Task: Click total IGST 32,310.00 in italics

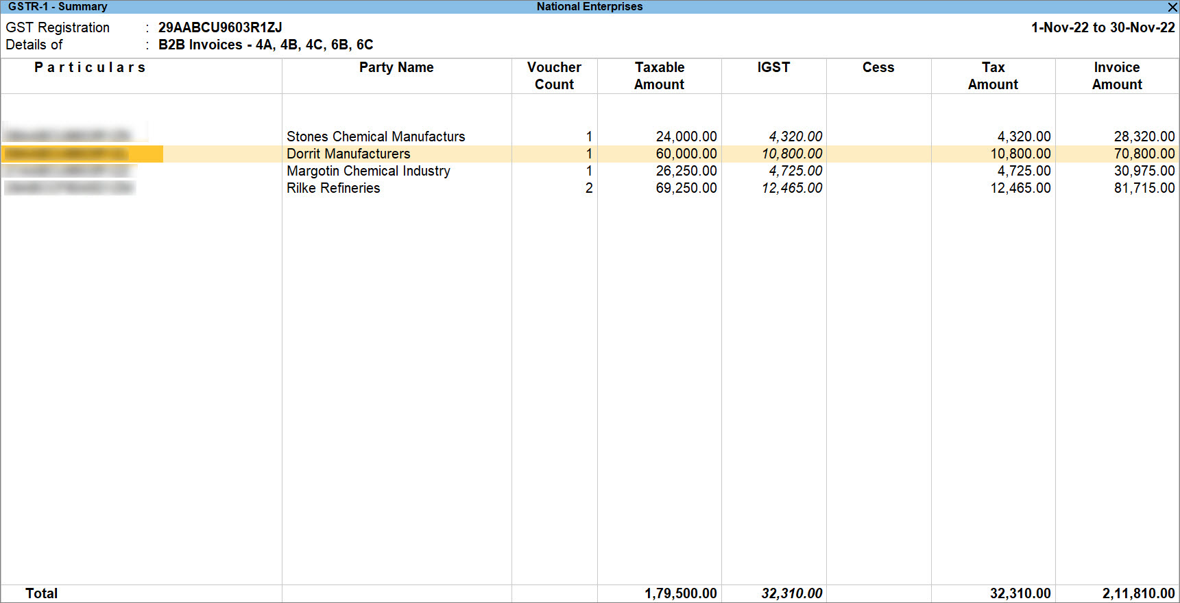Action: [x=792, y=593]
